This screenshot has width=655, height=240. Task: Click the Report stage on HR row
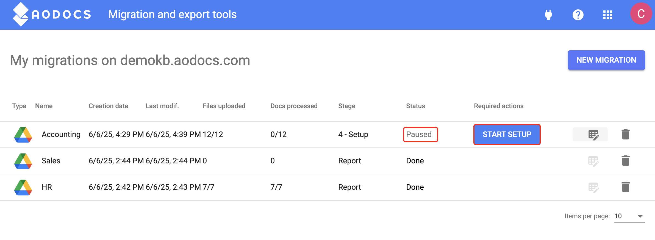[x=349, y=187]
